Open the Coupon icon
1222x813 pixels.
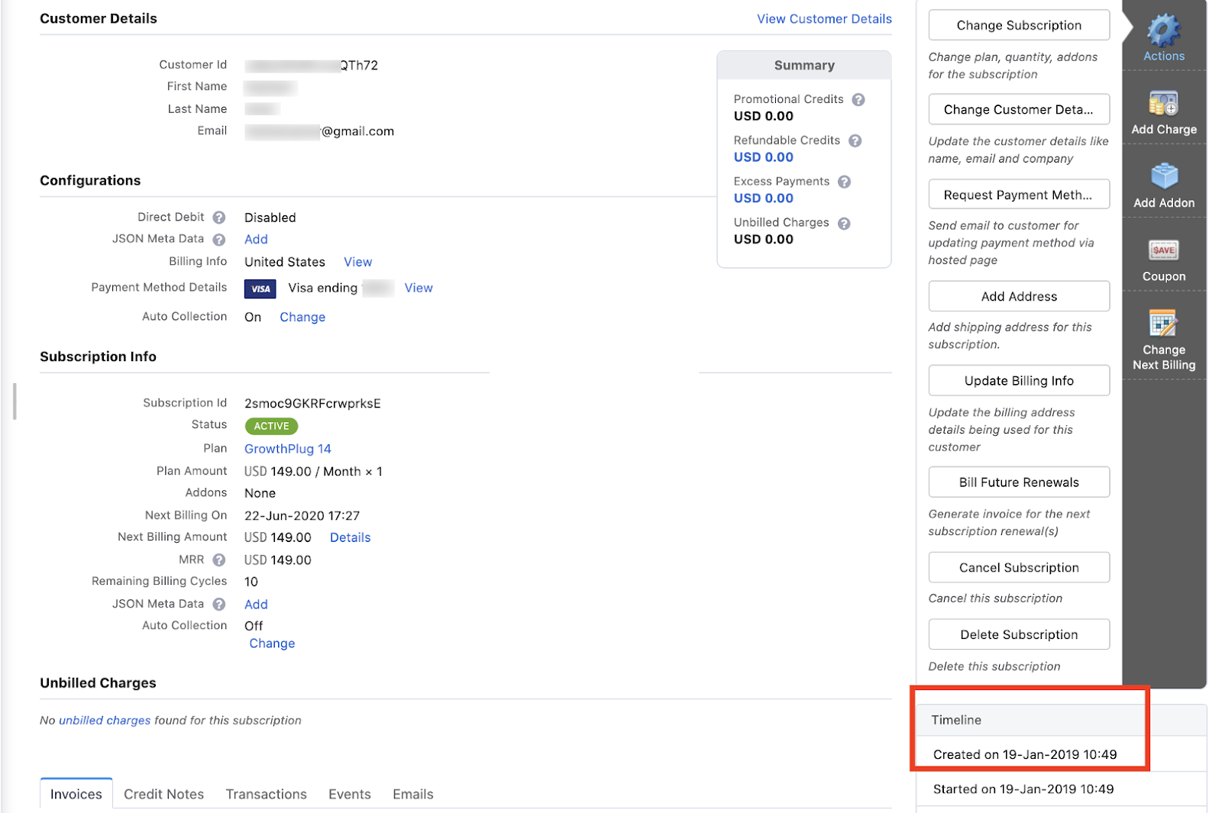point(1163,250)
